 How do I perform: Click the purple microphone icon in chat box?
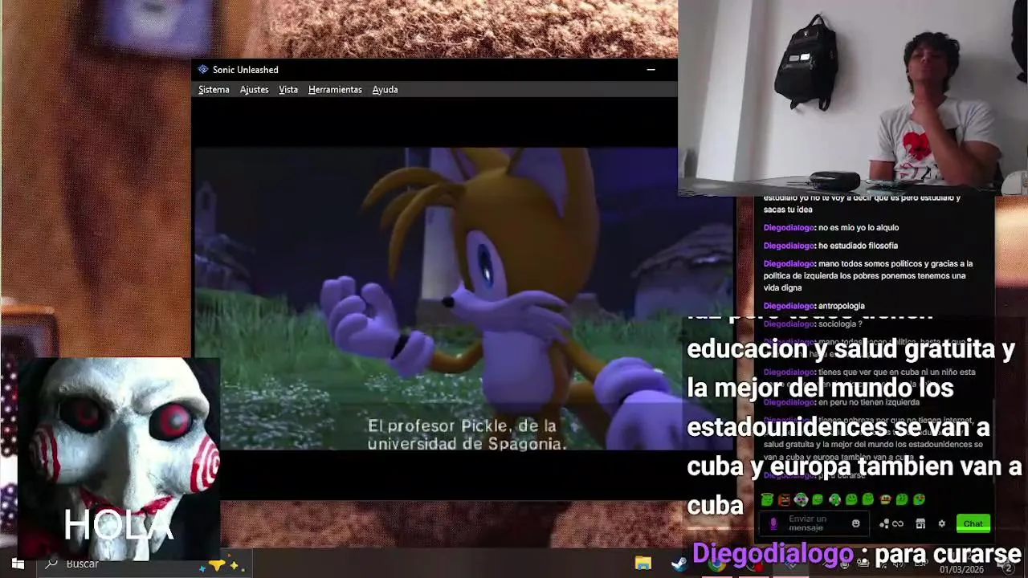[773, 523]
